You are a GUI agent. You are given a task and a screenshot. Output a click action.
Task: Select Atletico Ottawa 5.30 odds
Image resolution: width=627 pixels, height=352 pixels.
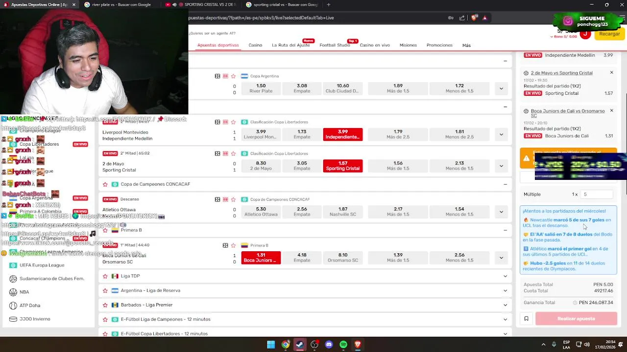261,212
